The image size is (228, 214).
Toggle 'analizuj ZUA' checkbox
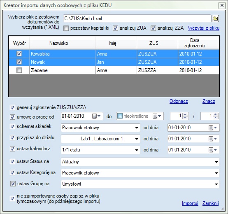[115, 28]
